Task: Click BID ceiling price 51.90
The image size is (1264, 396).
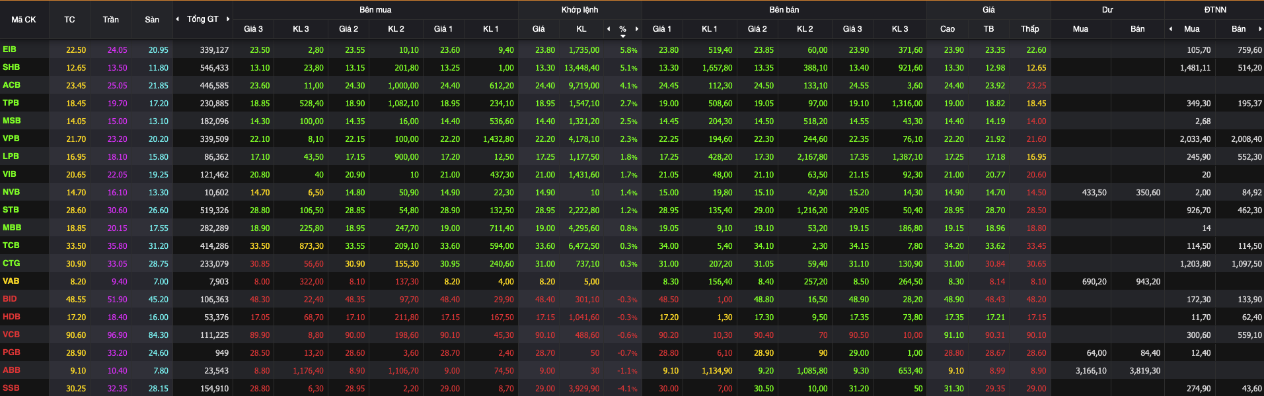Action: click(x=117, y=300)
